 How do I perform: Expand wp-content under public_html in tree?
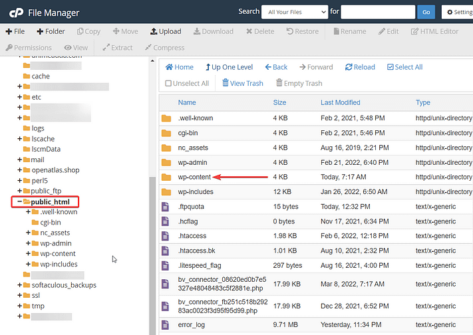(x=28, y=254)
